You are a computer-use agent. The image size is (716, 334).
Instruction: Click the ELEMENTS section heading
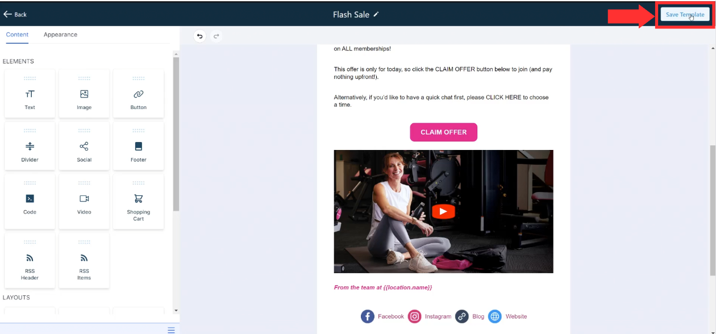coord(18,61)
